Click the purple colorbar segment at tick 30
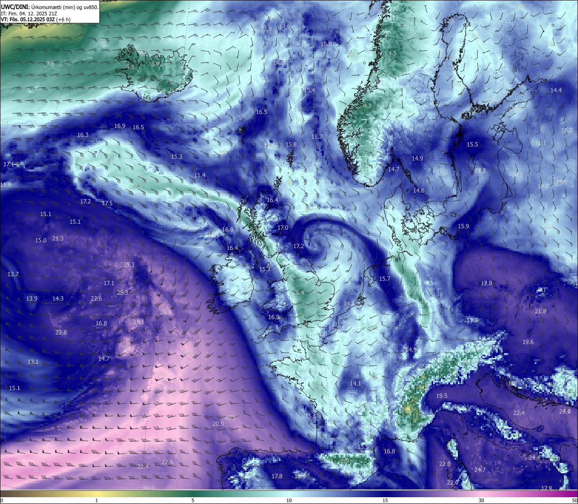The height and width of the screenshot is (504, 578). click(481, 494)
